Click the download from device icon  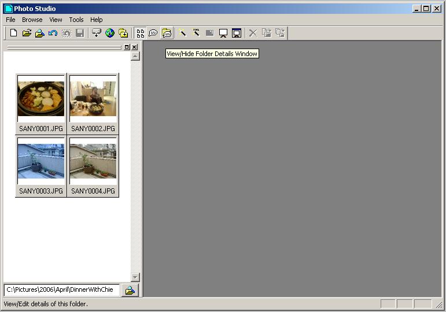coord(97,33)
